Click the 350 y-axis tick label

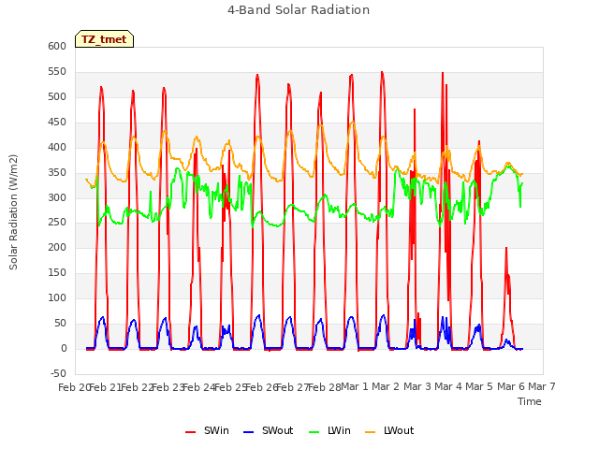57,172
